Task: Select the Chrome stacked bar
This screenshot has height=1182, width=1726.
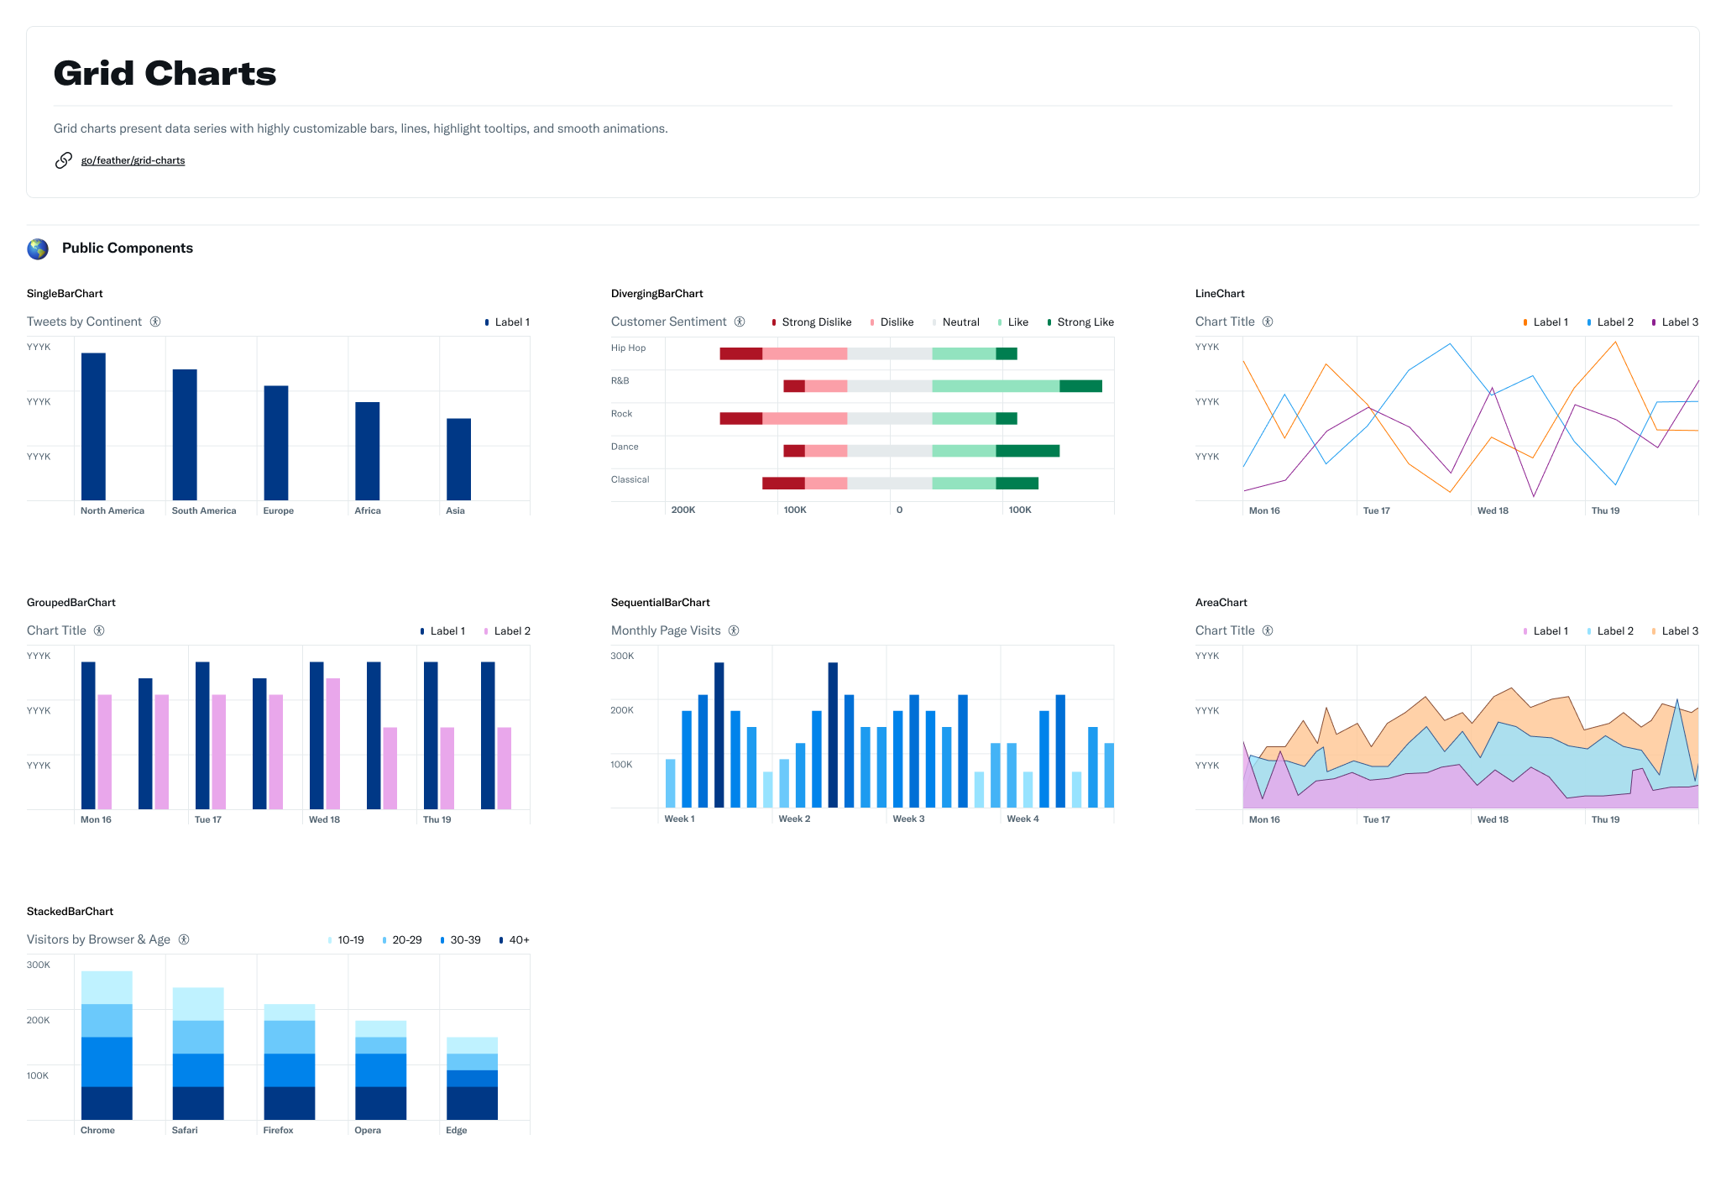Action: pos(107,1045)
